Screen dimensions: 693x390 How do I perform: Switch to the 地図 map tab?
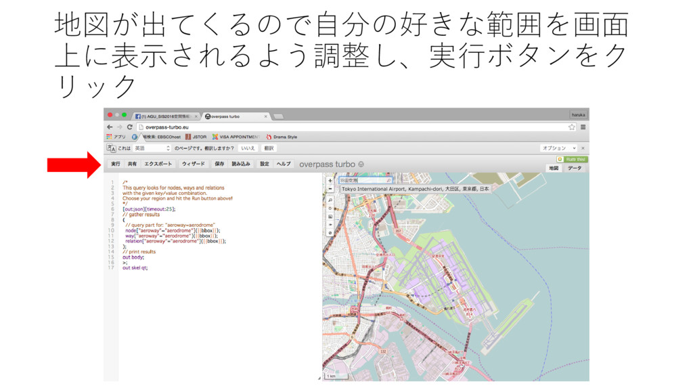[554, 168]
